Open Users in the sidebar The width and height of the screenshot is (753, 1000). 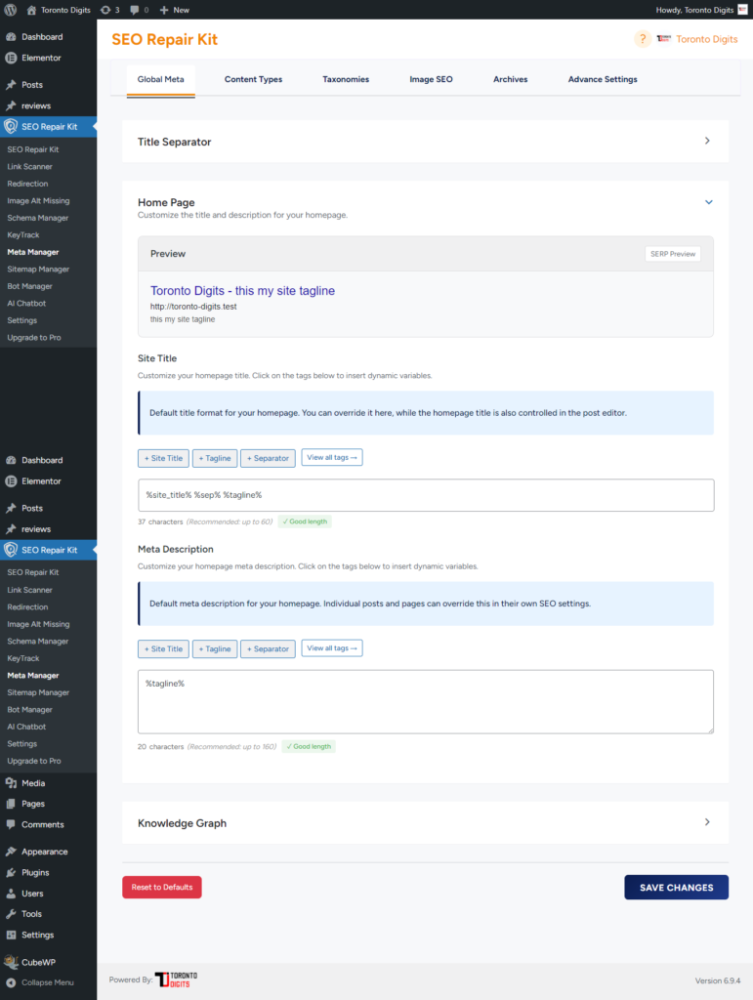(x=32, y=894)
